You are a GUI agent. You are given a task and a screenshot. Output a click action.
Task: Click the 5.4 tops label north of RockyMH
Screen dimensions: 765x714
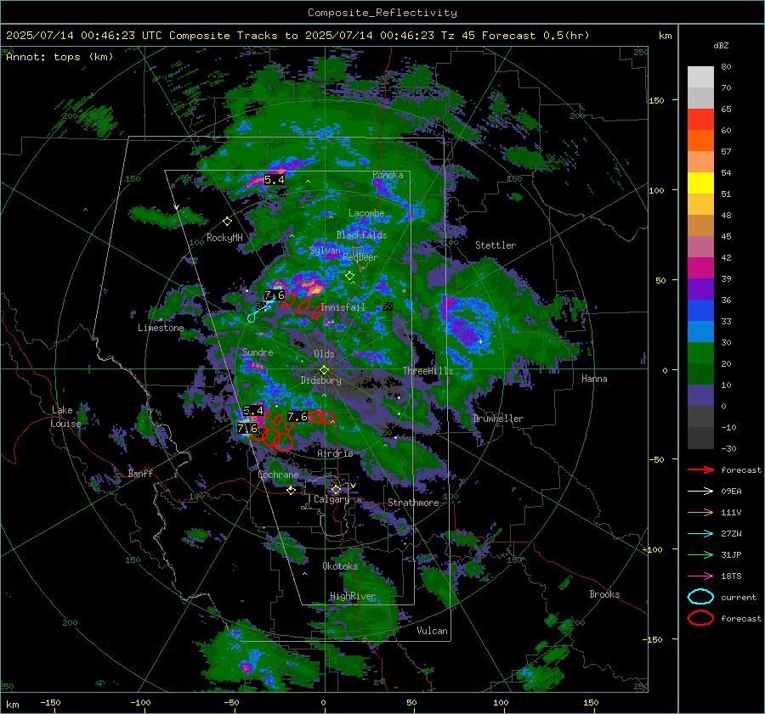click(275, 180)
